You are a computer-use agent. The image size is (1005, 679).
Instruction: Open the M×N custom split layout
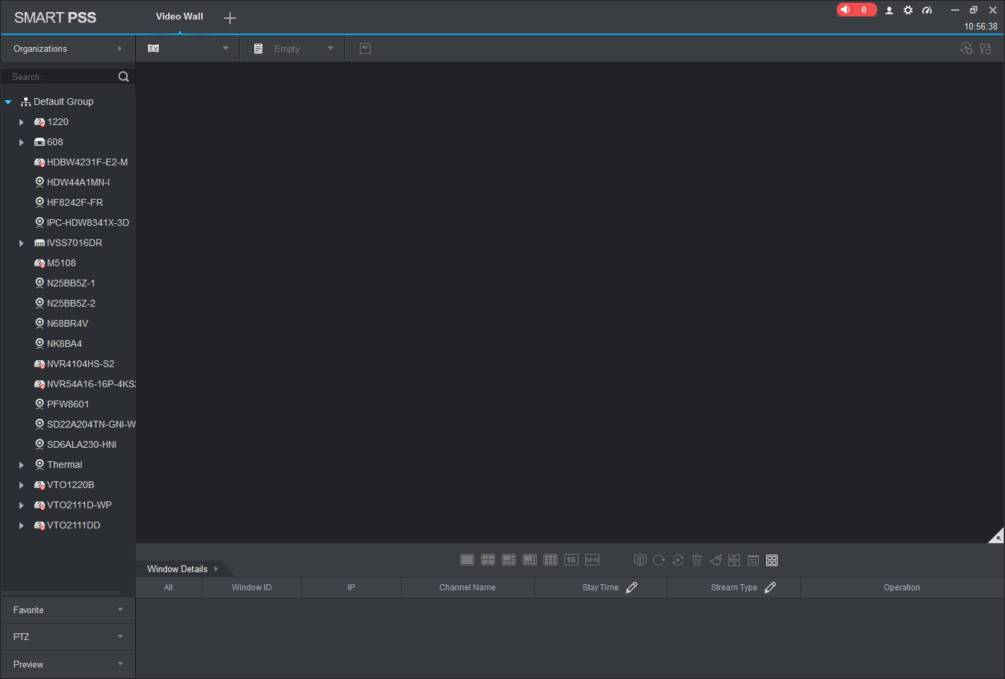point(592,560)
